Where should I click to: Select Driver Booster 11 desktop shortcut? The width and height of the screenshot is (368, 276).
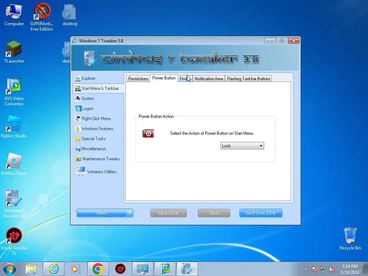tap(14, 241)
